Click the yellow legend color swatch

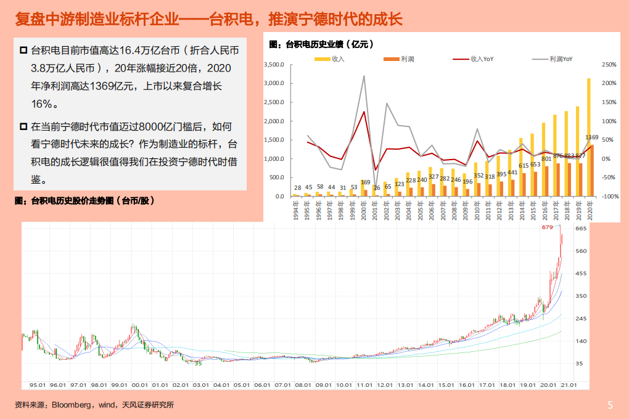coord(323,59)
